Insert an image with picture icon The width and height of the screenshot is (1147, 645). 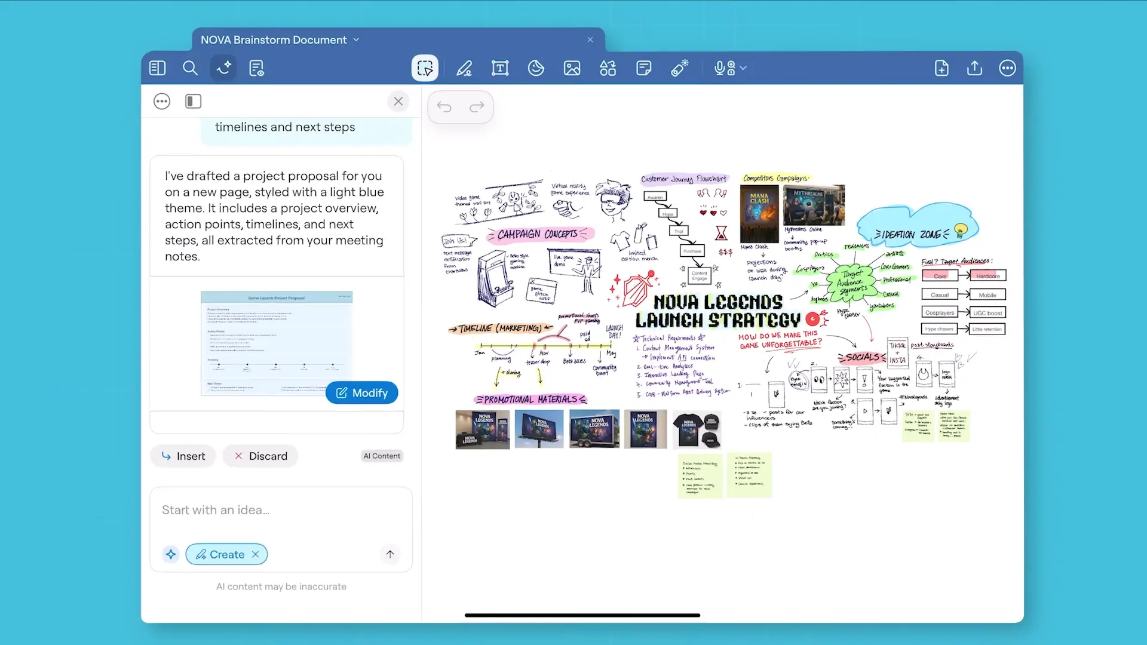coord(572,68)
